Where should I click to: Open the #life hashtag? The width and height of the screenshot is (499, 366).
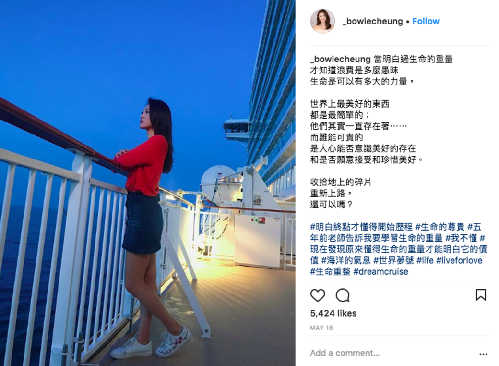[425, 260]
